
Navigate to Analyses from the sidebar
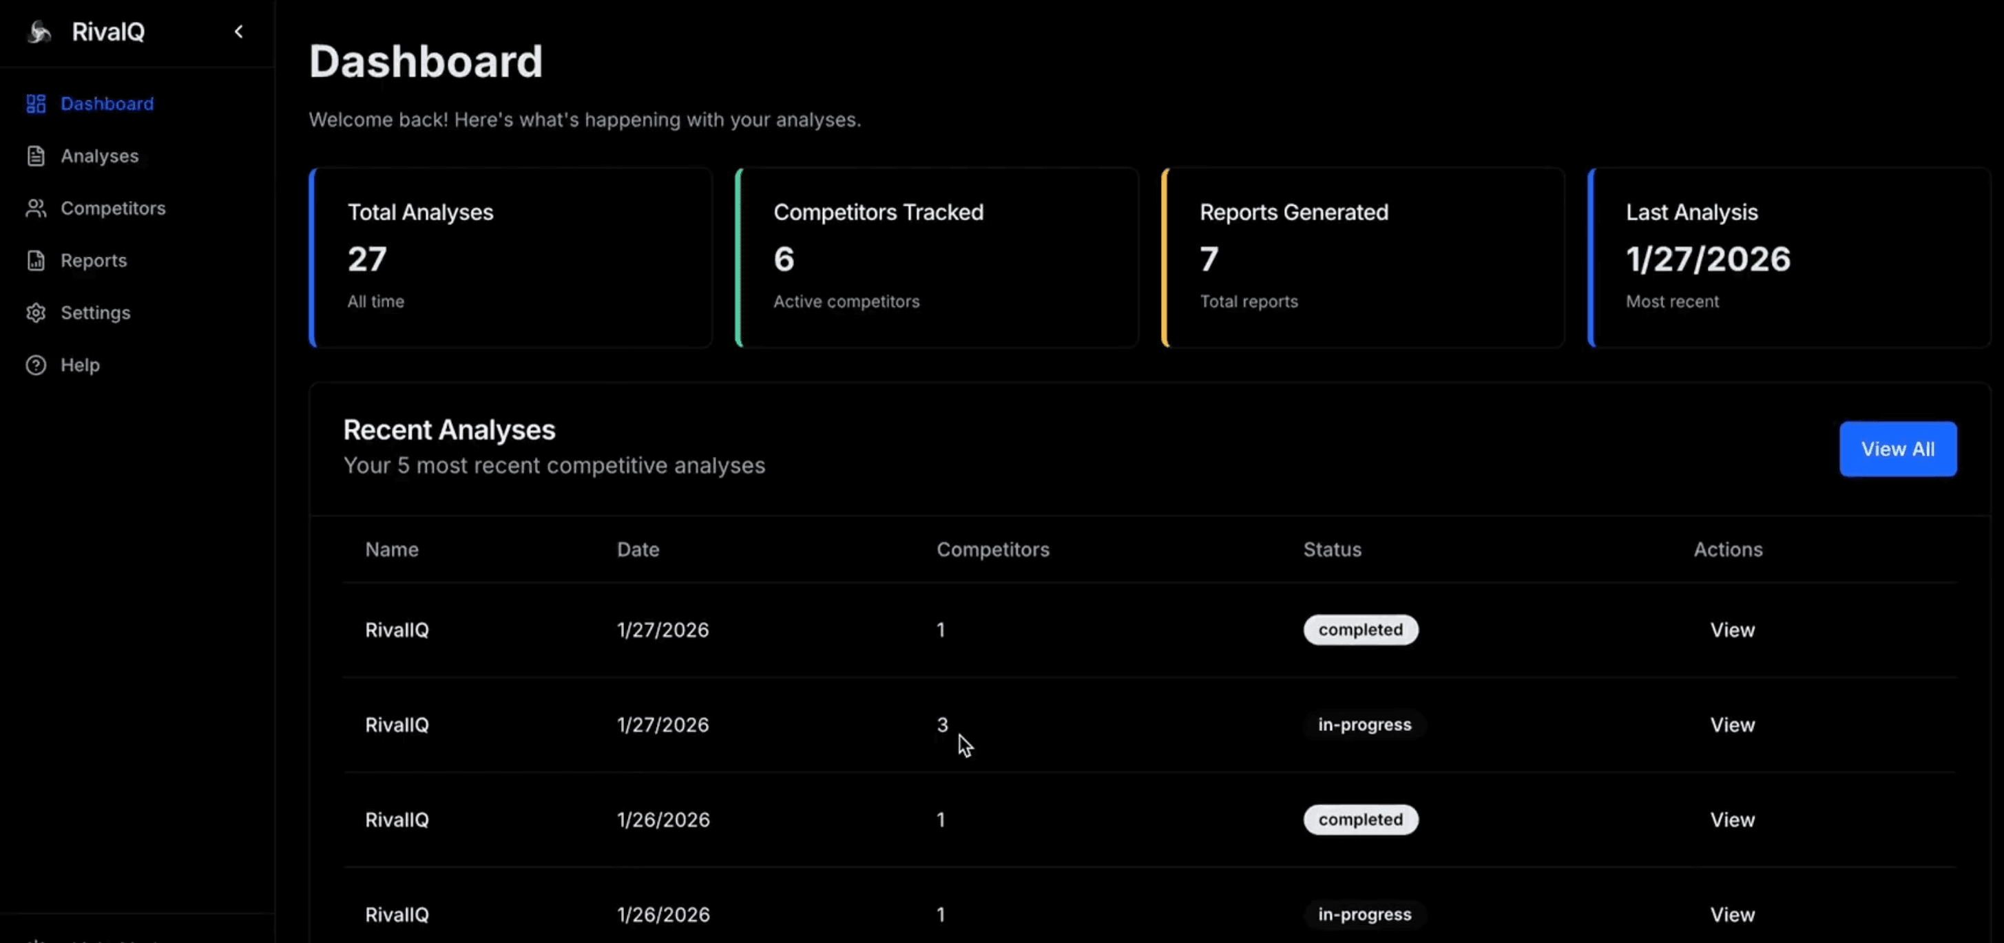[x=100, y=156]
